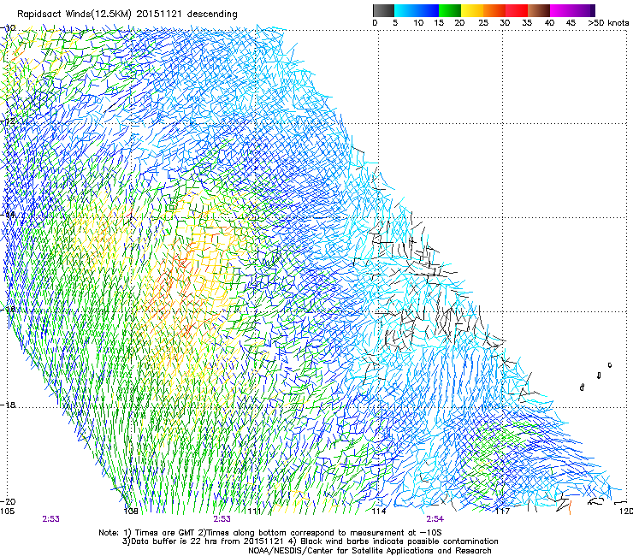Click the '-12' latitude axis label
Screen dimensions: 633x556
point(9,121)
